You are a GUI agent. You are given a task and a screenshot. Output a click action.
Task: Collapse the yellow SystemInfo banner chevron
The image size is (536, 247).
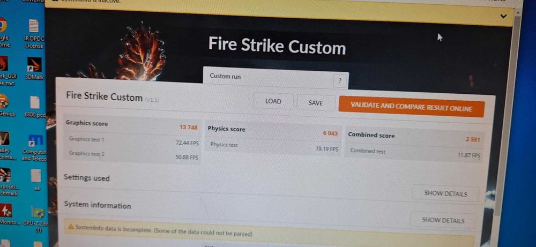[x=503, y=16]
